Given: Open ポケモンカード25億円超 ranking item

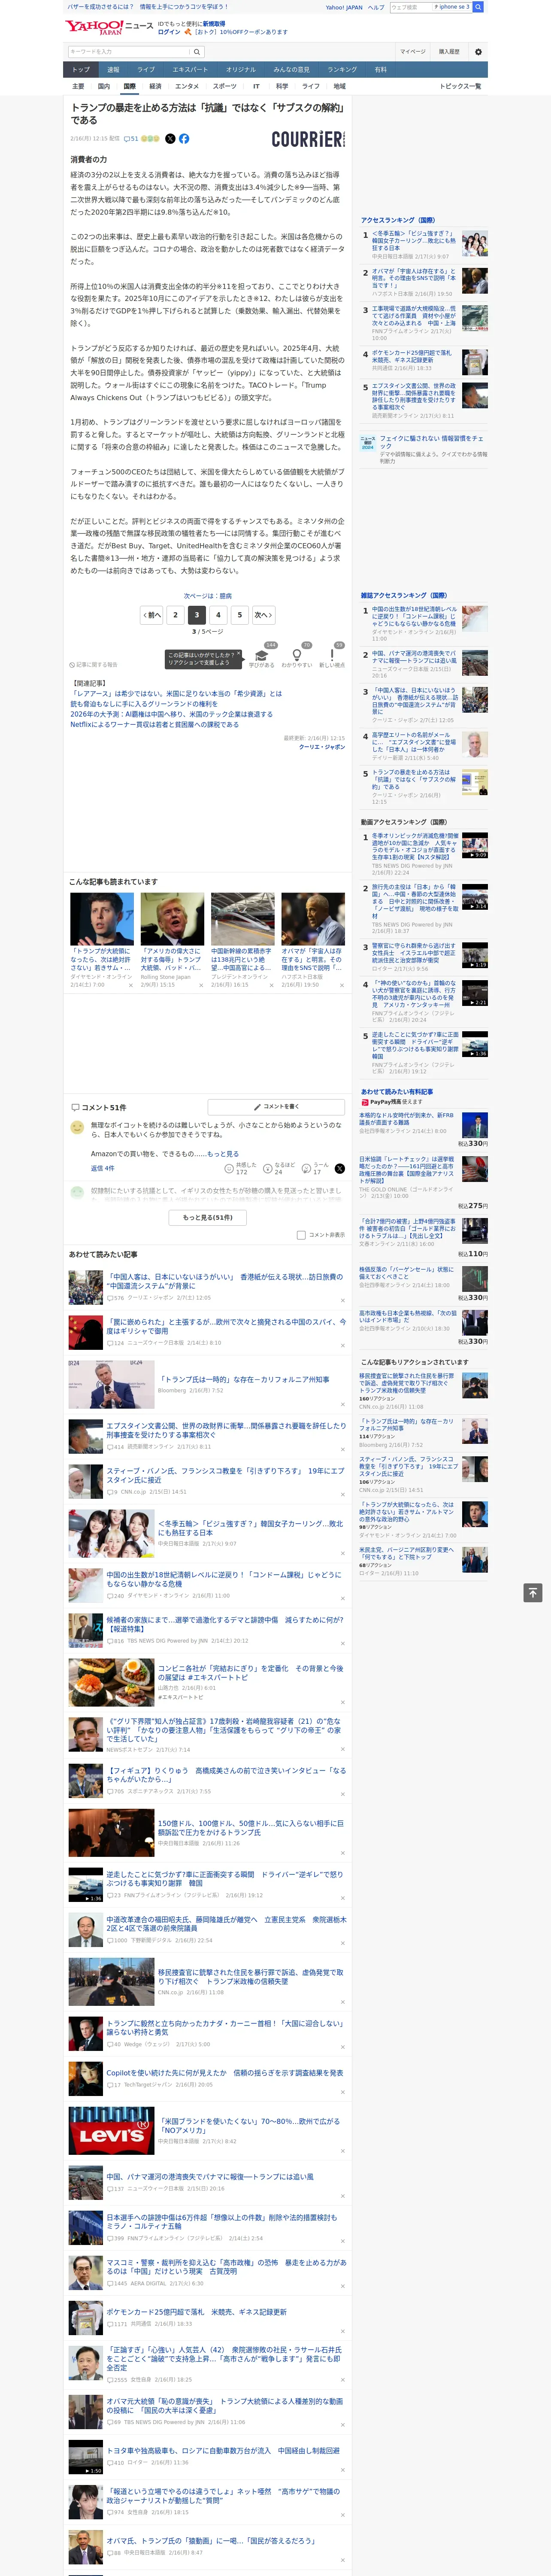Looking at the screenshot, I should click(413, 356).
